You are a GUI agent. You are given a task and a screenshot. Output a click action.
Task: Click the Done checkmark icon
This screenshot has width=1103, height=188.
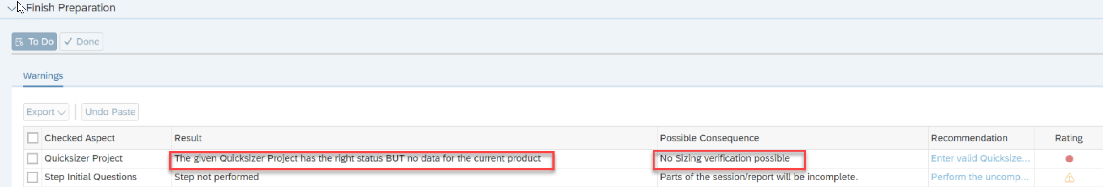68,42
